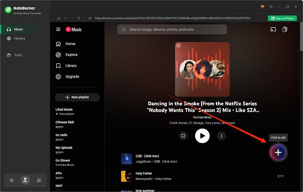This screenshot has width=303, height=192.
Task: Open the shopping cart icon in title bar
Action: coord(263,6)
